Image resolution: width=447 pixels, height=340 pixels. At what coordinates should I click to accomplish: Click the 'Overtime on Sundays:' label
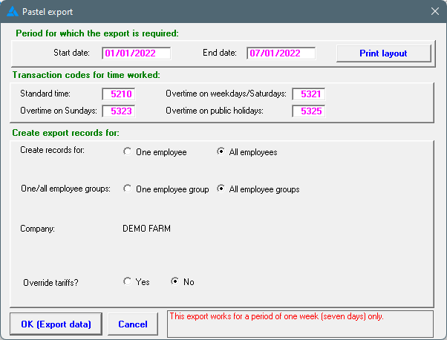[59, 111]
